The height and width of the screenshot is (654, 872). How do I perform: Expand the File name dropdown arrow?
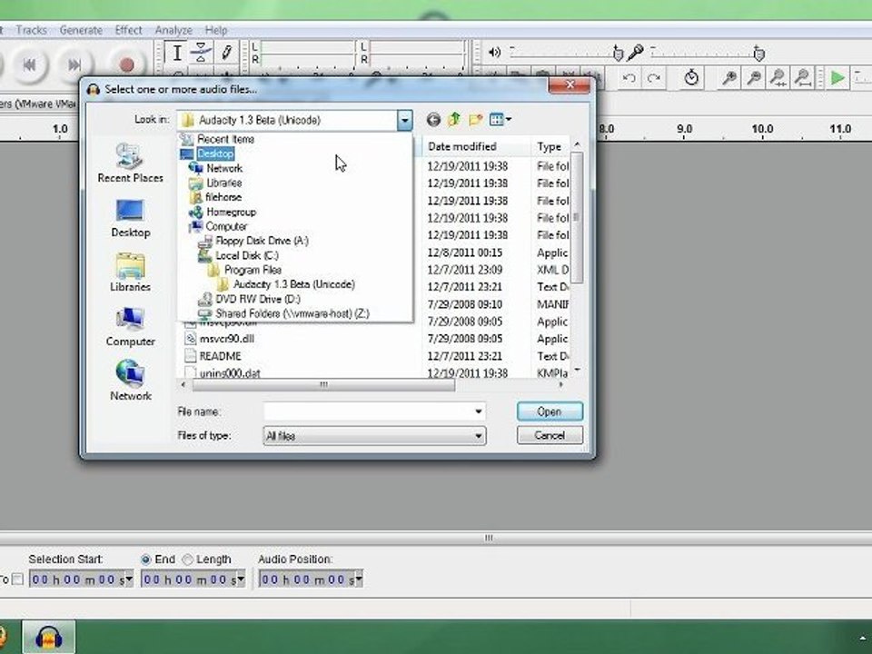[x=479, y=411]
